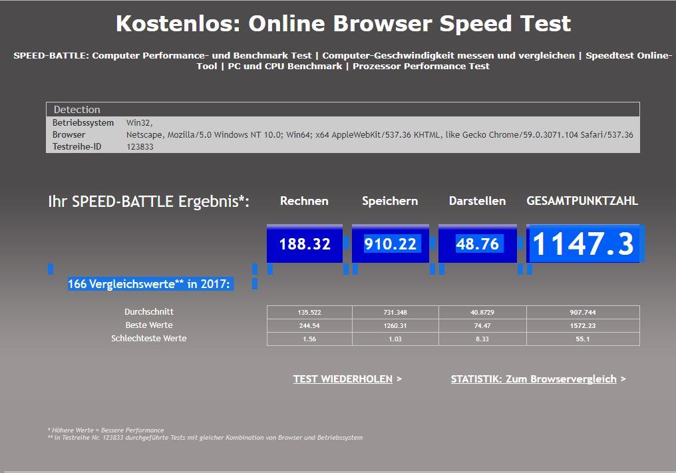
Task: Click the SPEED-BATTLE subtitle description text
Action: [343, 61]
